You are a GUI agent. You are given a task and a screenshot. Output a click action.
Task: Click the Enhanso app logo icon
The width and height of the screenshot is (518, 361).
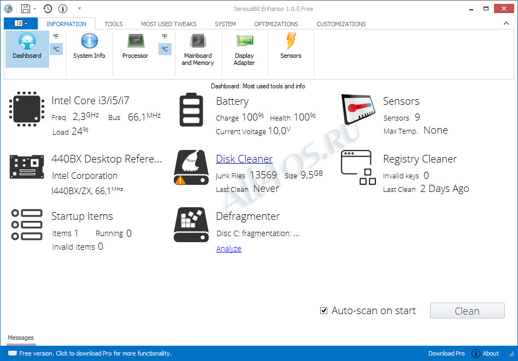pyautogui.click(x=8, y=9)
